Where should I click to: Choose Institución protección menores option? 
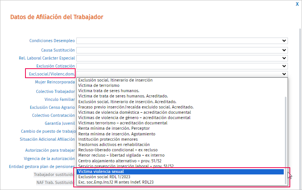108,139
